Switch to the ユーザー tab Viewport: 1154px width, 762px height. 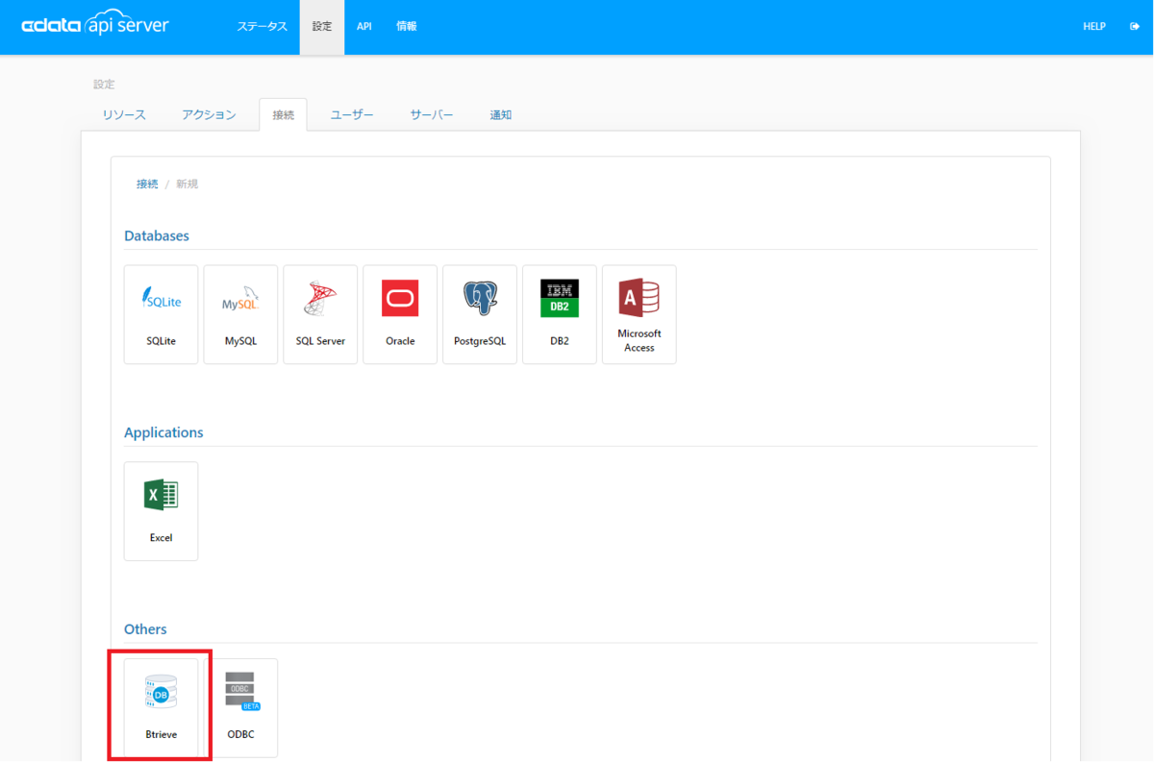[x=352, y=114]
